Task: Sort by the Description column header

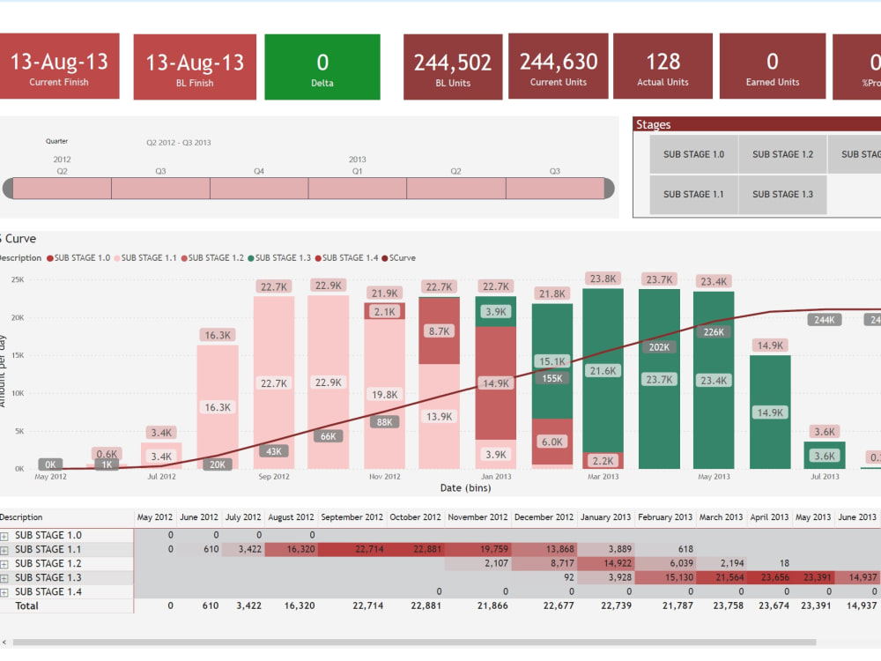Action: click(21, 517)
